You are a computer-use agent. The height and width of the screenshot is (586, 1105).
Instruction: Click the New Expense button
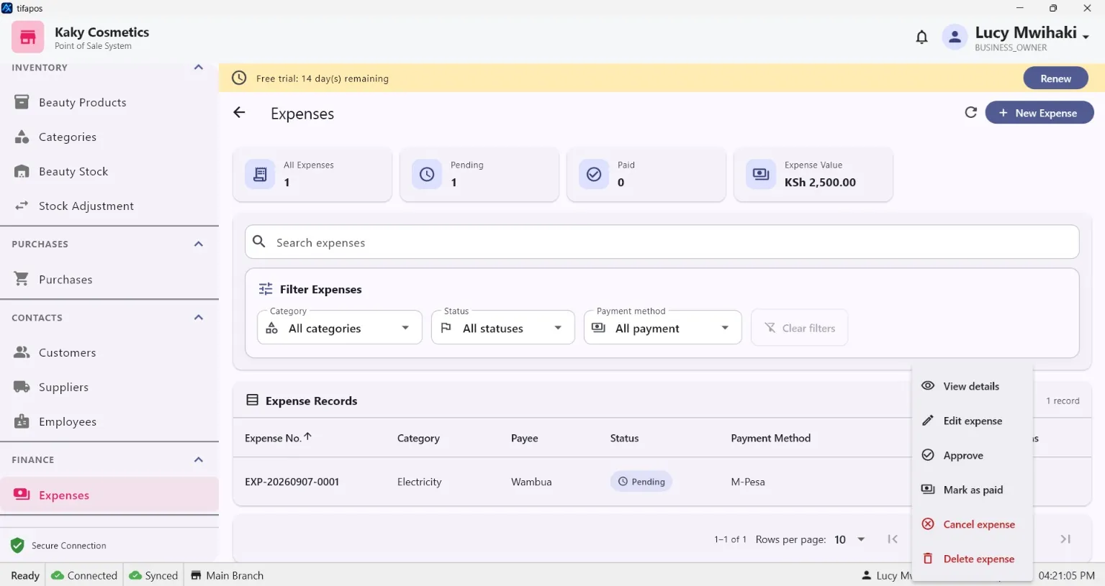[1039, 113]
